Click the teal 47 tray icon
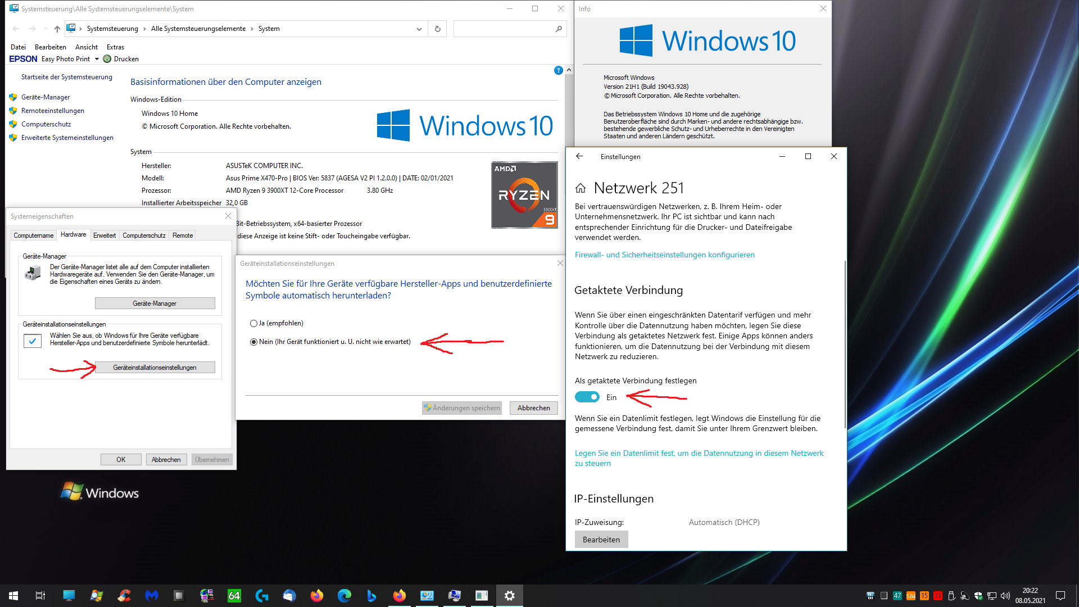The image size is (1079, 607). (897, 596)
